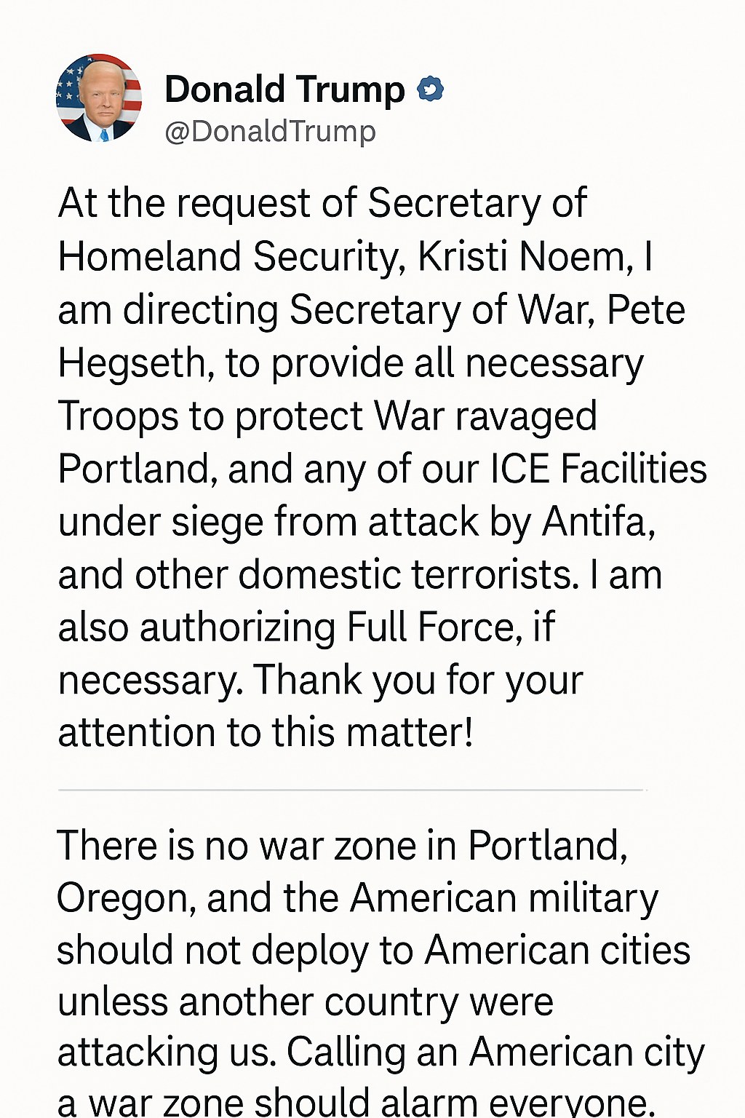Click "Thank you for your" text line
Screen dimensions: 745x1118
pos(418,681)
